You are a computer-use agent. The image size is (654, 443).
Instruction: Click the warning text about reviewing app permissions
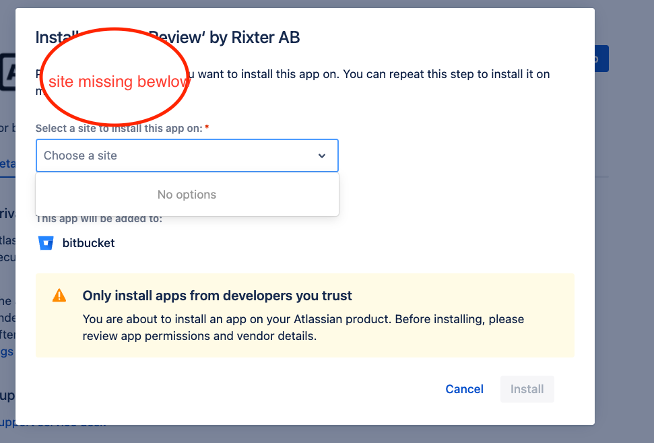coord(303,328)
